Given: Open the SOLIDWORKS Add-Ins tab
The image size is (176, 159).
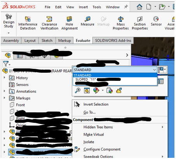Looking at the screenshot, I should point(113,40).
